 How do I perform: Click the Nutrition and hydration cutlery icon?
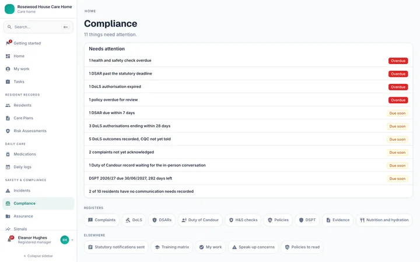tap(362, 220)
